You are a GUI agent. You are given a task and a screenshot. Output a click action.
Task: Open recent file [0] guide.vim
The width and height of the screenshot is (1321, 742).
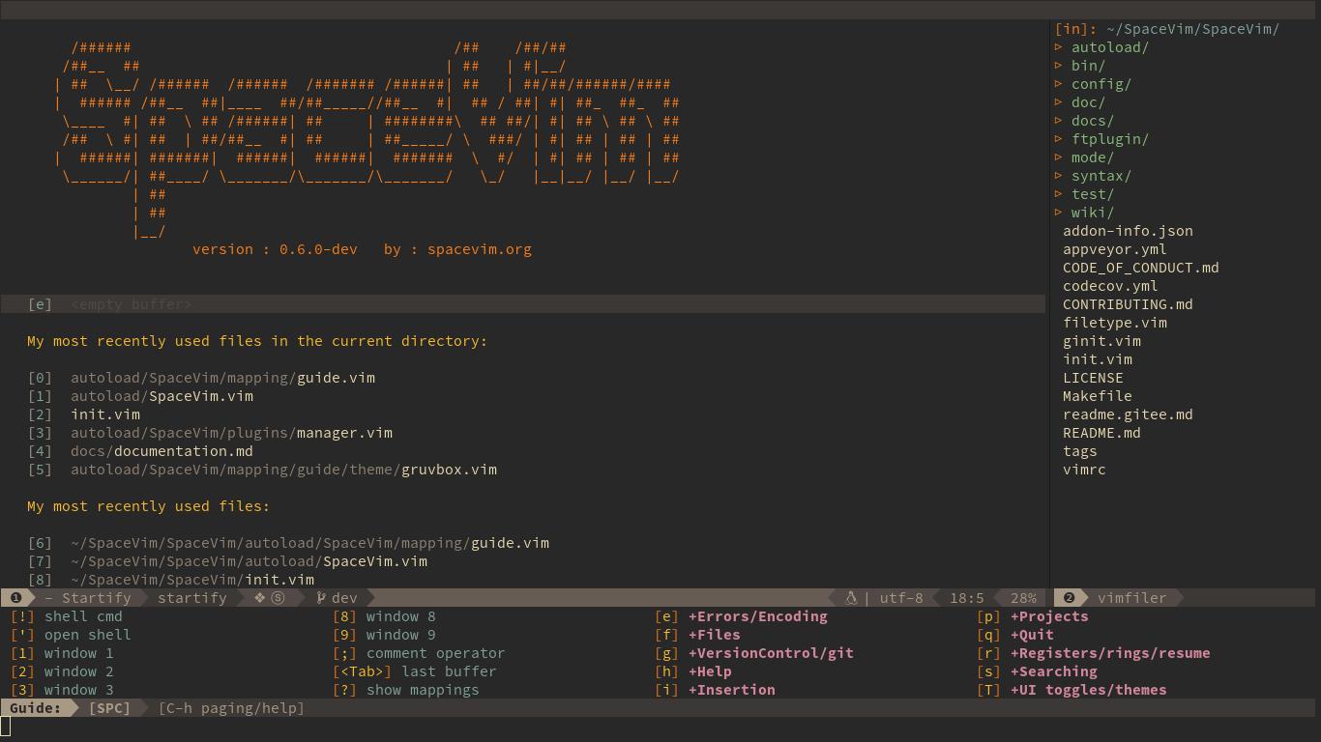tap(201, 378)
